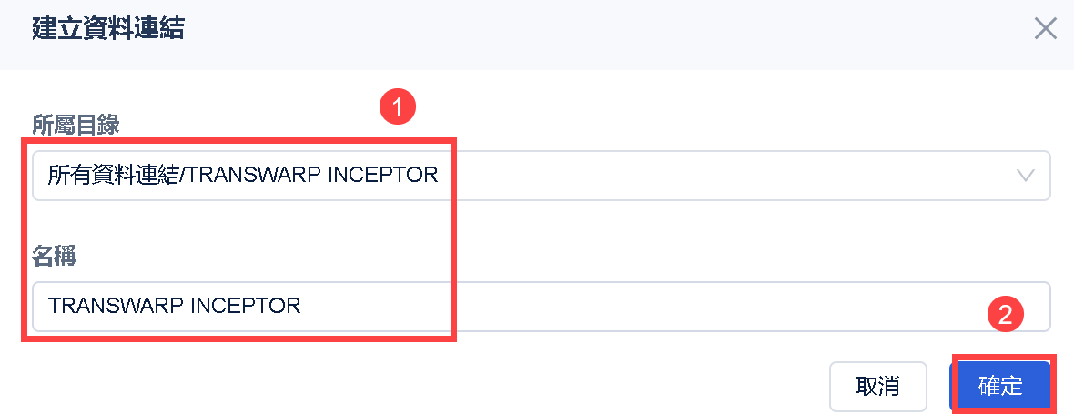
Task: Place cursor in TRANSWARP INCEPTOR name text
Action: [x=174, y=306]
